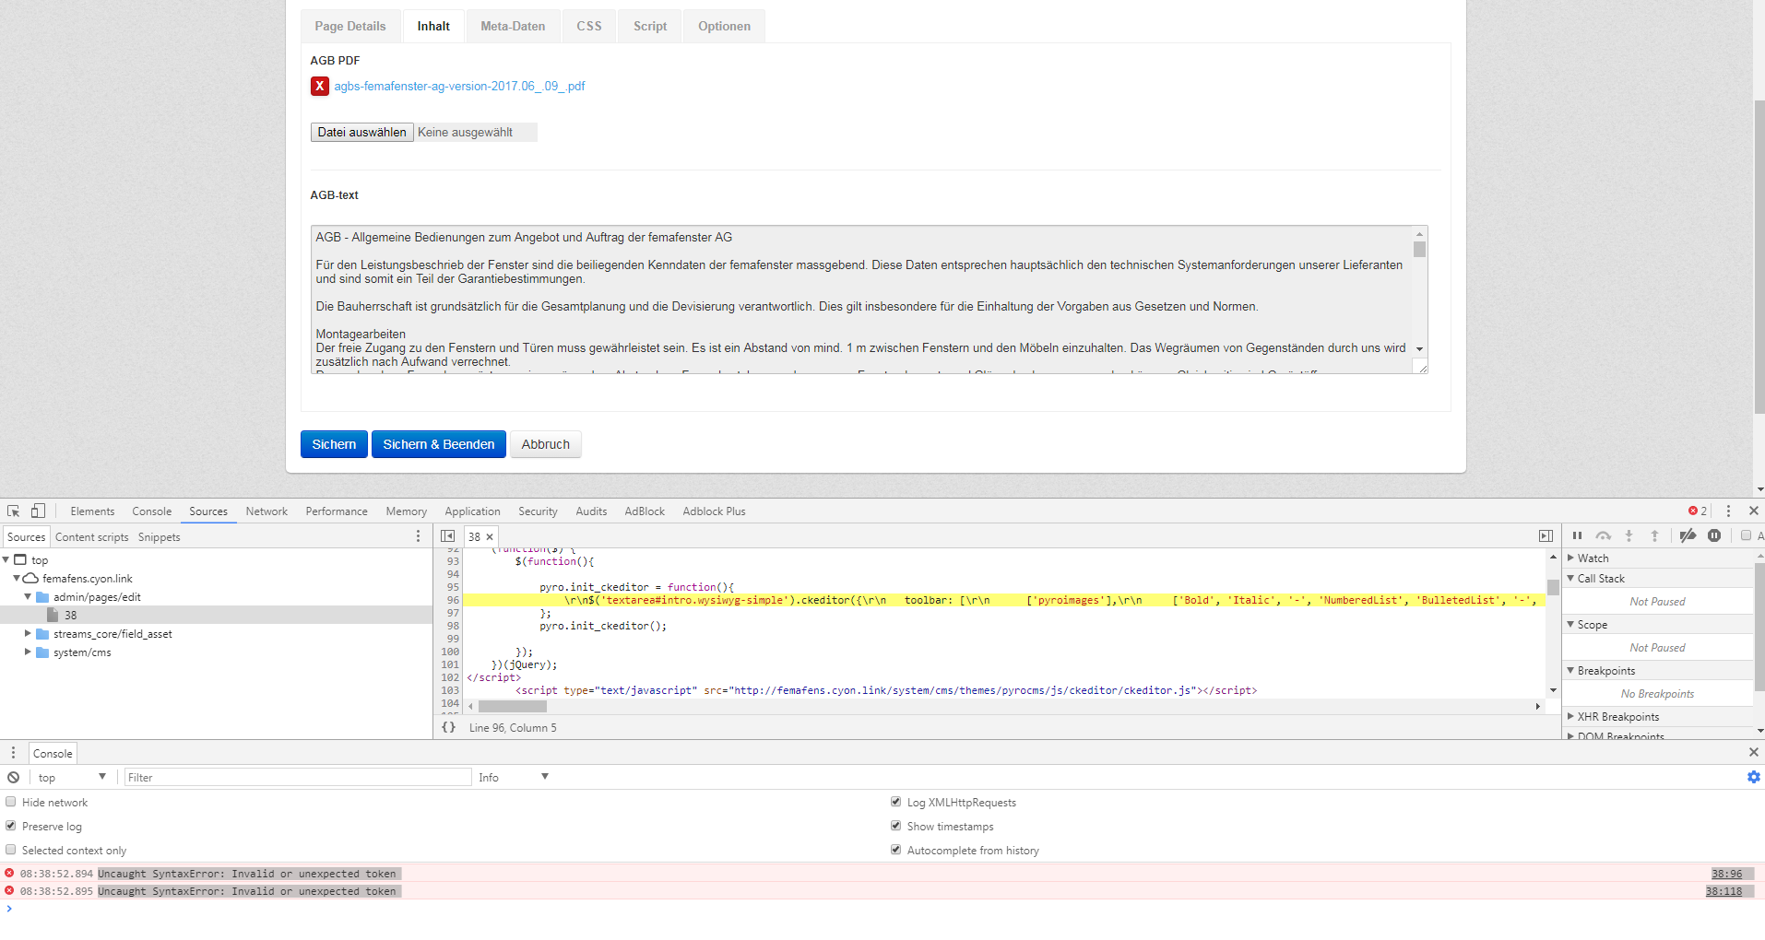Open the Info log level dropdown
Screen dimensions: 1765x940
pyautogui.click(x=513, y=777)
